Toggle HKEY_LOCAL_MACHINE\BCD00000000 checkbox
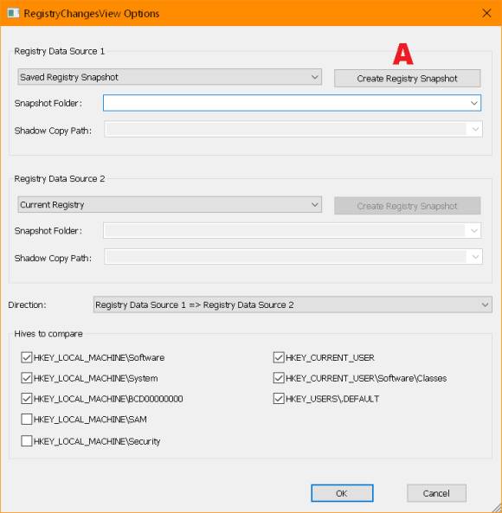 (26, 399)
